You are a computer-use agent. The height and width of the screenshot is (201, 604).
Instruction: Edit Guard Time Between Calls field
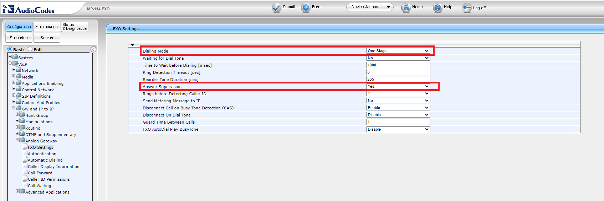tap(398, 122)
